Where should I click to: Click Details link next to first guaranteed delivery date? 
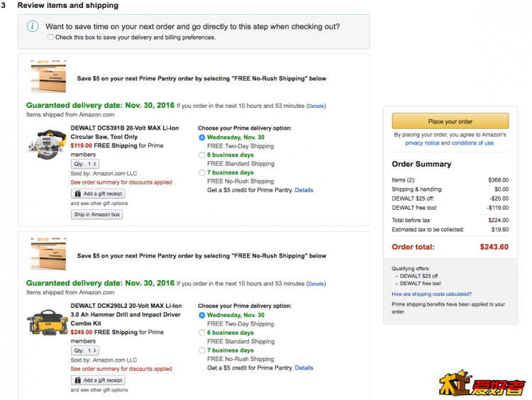pos(316,106)
